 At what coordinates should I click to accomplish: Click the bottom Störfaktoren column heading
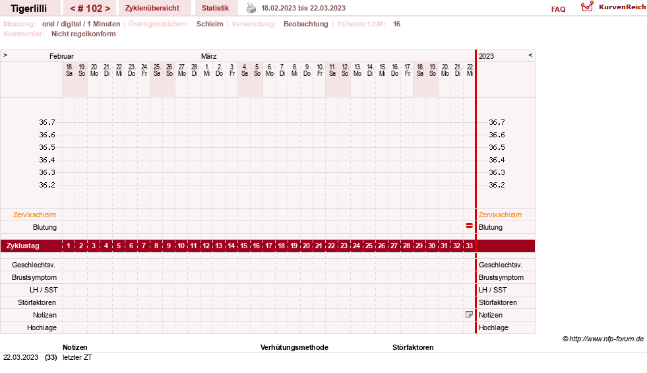pos(413,347)
